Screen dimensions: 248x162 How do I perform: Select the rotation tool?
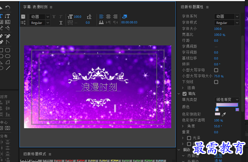[8, 8]
